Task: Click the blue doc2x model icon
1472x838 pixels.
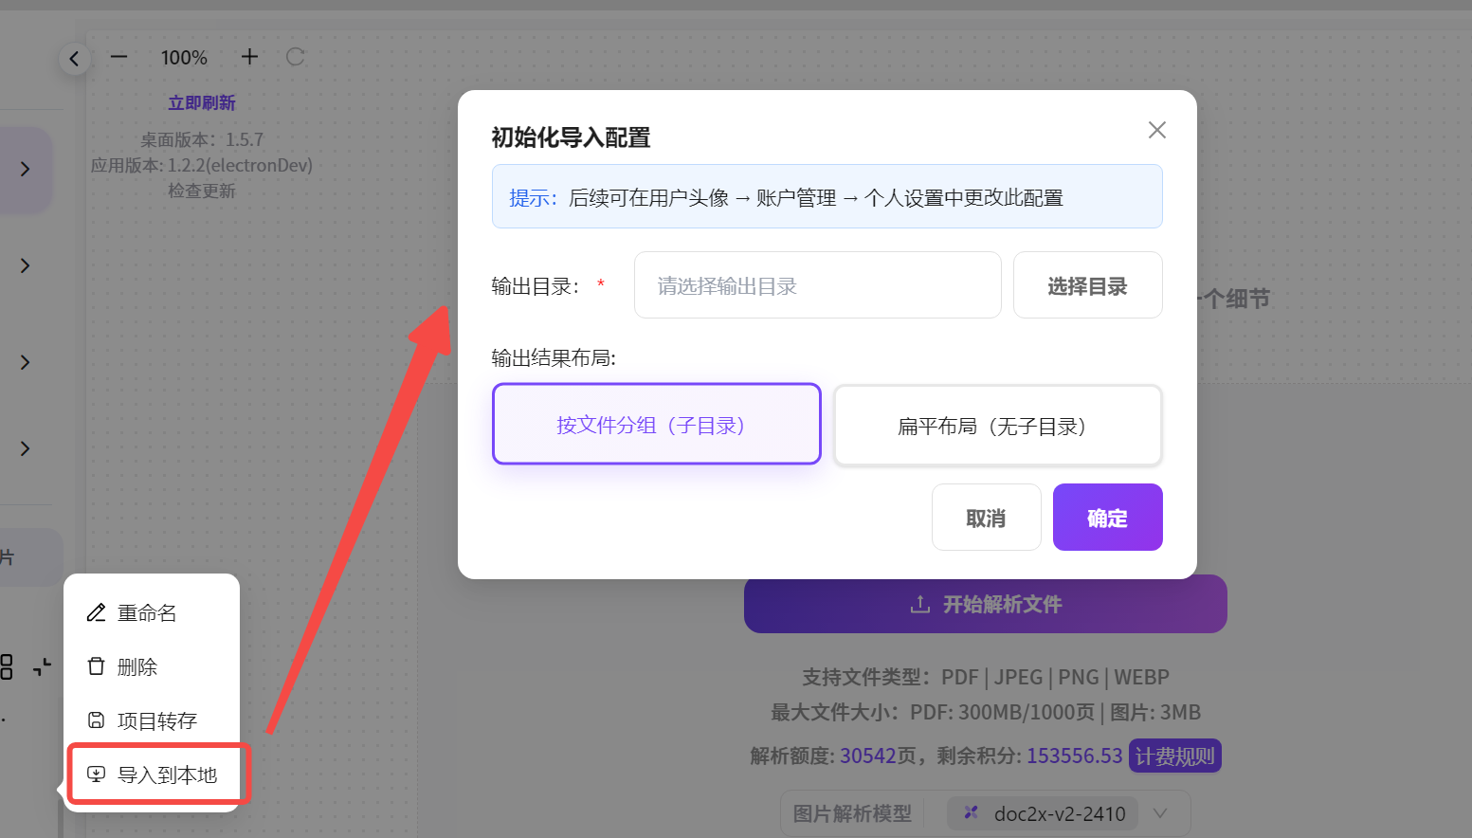Action: click(970, 812)
